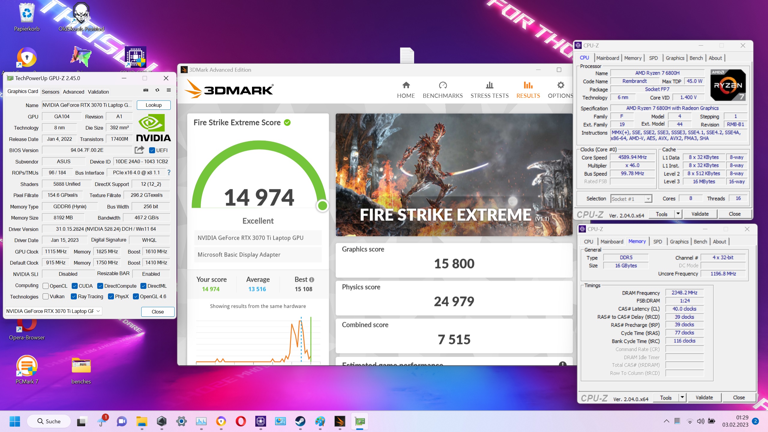Image resolution: width=768 pixels, height=432 pixels.
Task: Open the Graphics tab in lower CPU-Z
Action: 679,241
